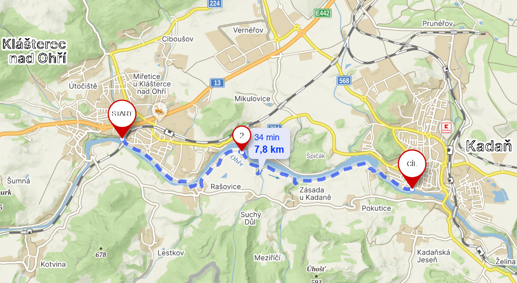The image size is (517, 283).
Task: Open the Kaufland store icon in Kadaň
Action: 446,127
